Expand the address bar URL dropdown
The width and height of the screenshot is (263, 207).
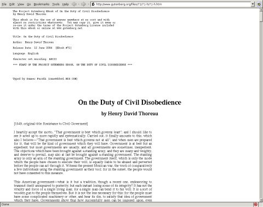[253, 4]
